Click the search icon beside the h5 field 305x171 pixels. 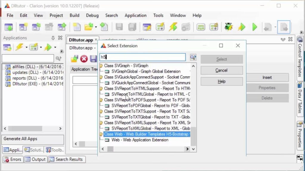click(193, 57)
